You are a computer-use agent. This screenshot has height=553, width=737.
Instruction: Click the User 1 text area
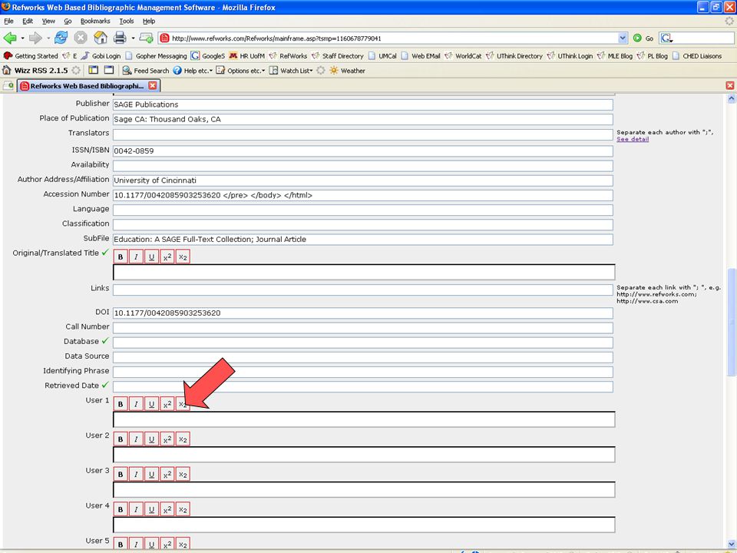(364, 419)
